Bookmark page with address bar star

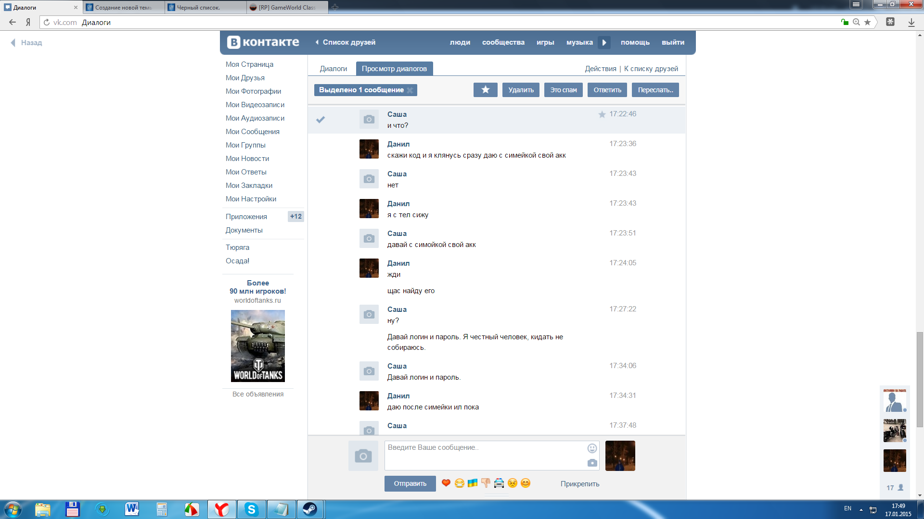tap(867, 22)
